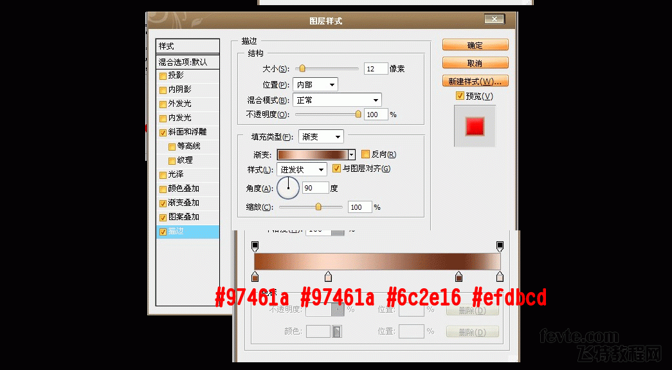Open the 位置 position dropdown showing 内部
This screenshot has height=370, width=672.
[x=316, y=85]
